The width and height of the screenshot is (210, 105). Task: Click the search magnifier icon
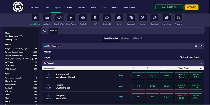[x=45, y=31]
